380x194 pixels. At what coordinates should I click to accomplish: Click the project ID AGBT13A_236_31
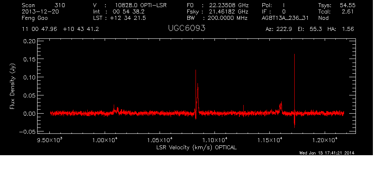coord(285,18)
